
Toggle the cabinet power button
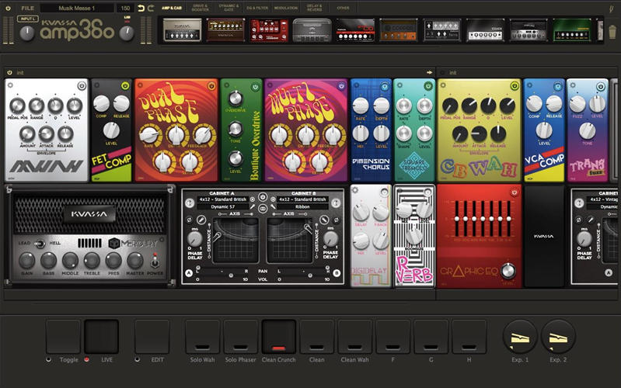[x=263, y=197]
